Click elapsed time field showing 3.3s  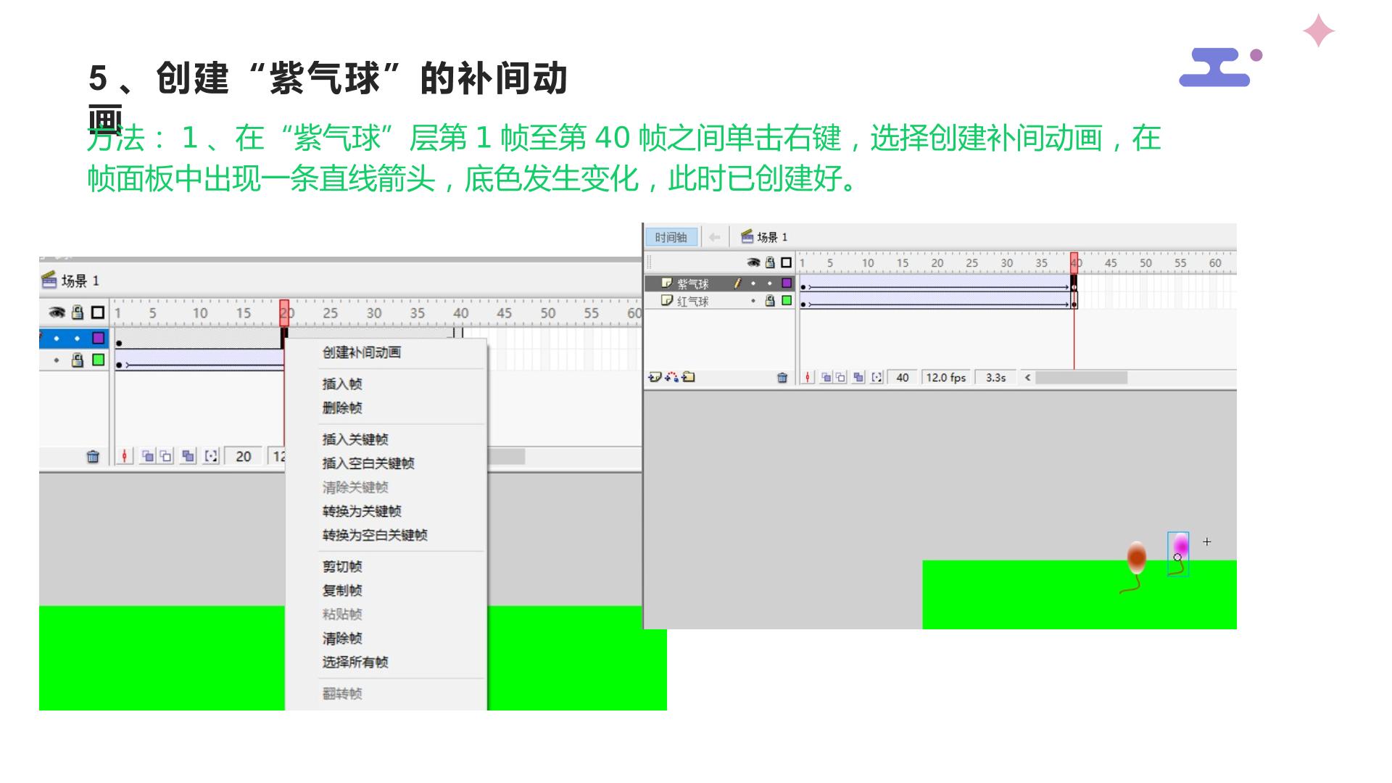tap(995, 377)
